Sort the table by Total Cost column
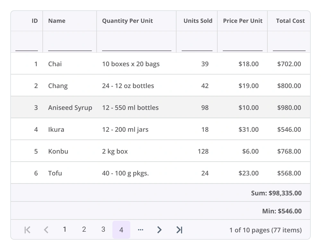Viewport: 321px width, 250px height. click(290, 21)
